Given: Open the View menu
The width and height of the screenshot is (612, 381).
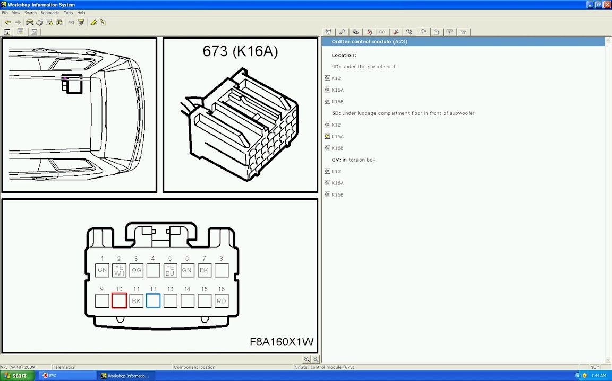Looking at the screenshot, I should (x=16, y=13).
